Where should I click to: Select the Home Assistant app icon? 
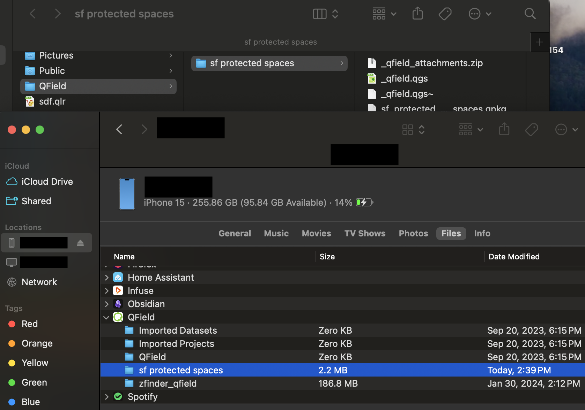[x=118, y=278]
